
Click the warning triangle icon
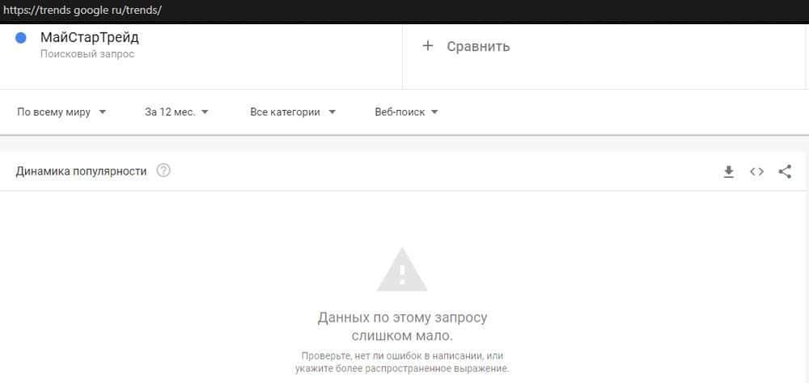[x=402, y=270]
